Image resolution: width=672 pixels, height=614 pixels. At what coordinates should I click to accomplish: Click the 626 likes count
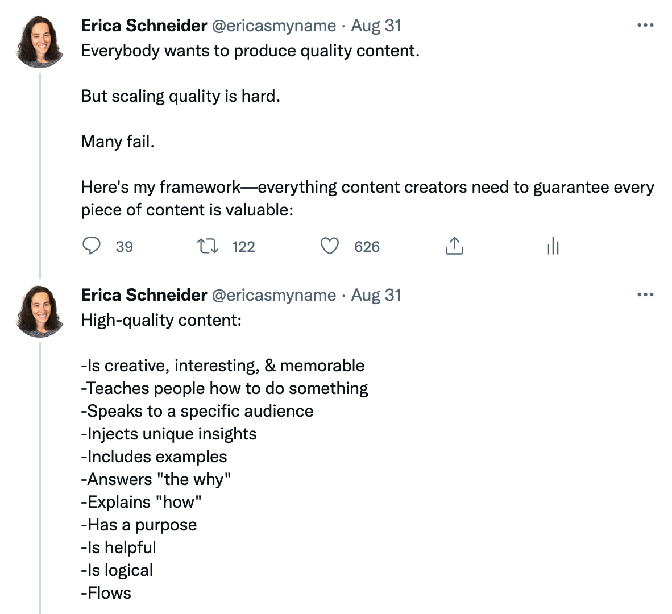click(x=367, y=247)
